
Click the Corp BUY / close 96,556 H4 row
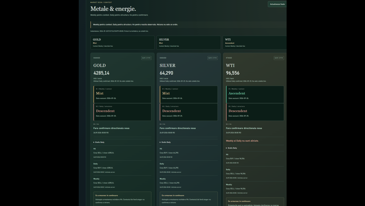(x=235, y=159)
